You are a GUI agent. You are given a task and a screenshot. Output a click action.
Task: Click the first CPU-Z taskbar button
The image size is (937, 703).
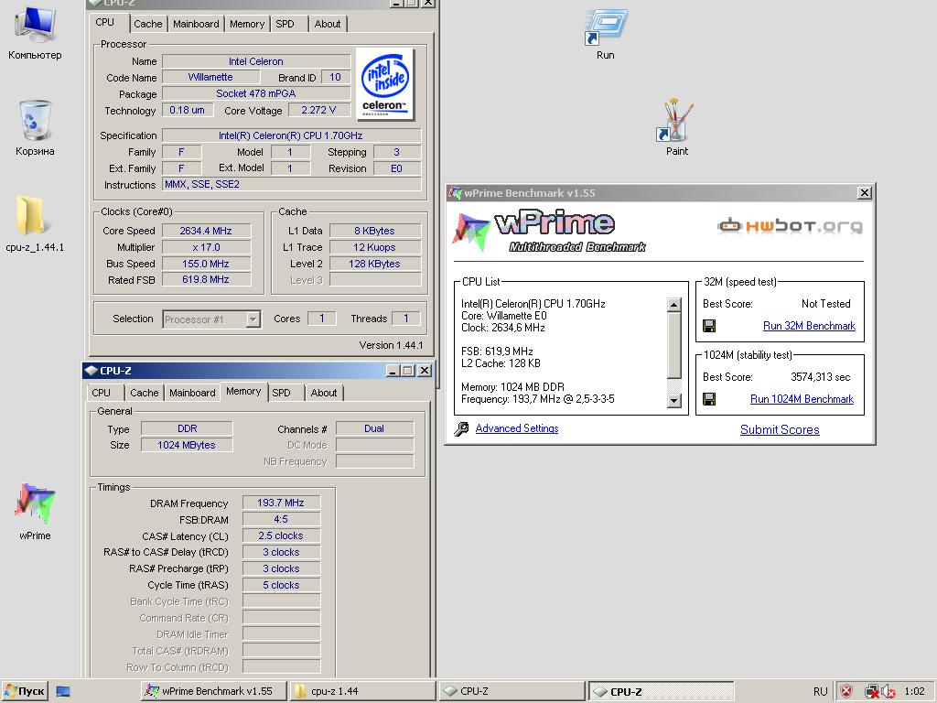[512, 691]
